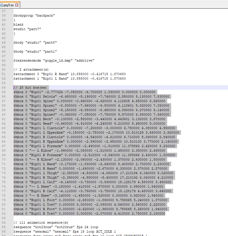Click line number 54 in the margin
This screenshot has width=228, height=236.
4,87
